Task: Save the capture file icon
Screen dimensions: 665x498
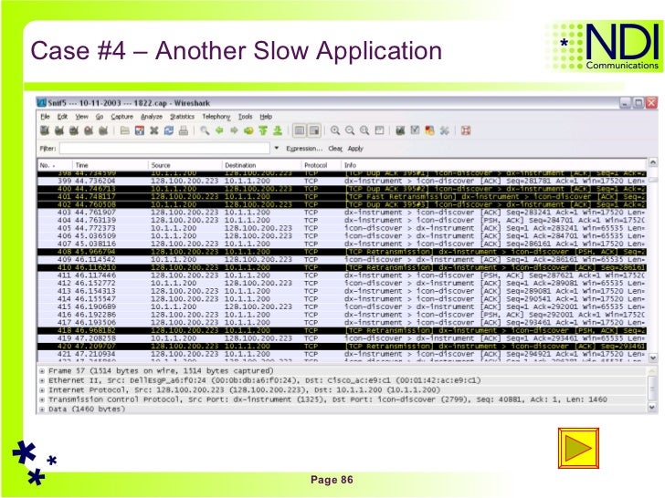Action: tap(140, 130)
